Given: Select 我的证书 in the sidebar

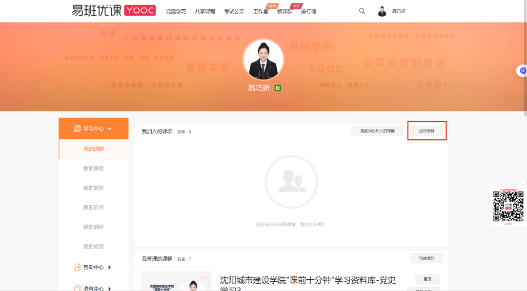Looking at the screenshot, I should click(93, 207).
